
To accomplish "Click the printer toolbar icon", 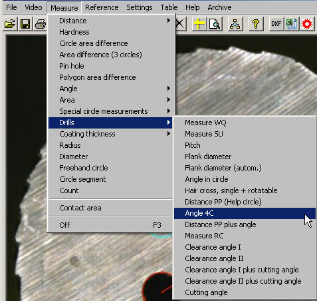I will tap(41, 24).
